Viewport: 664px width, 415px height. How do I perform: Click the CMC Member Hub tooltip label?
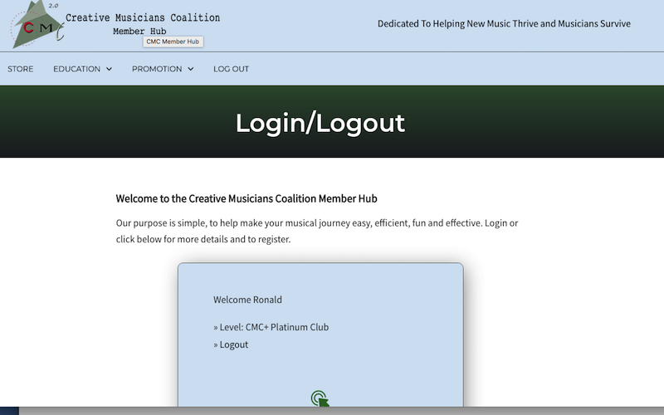[173, 41]
